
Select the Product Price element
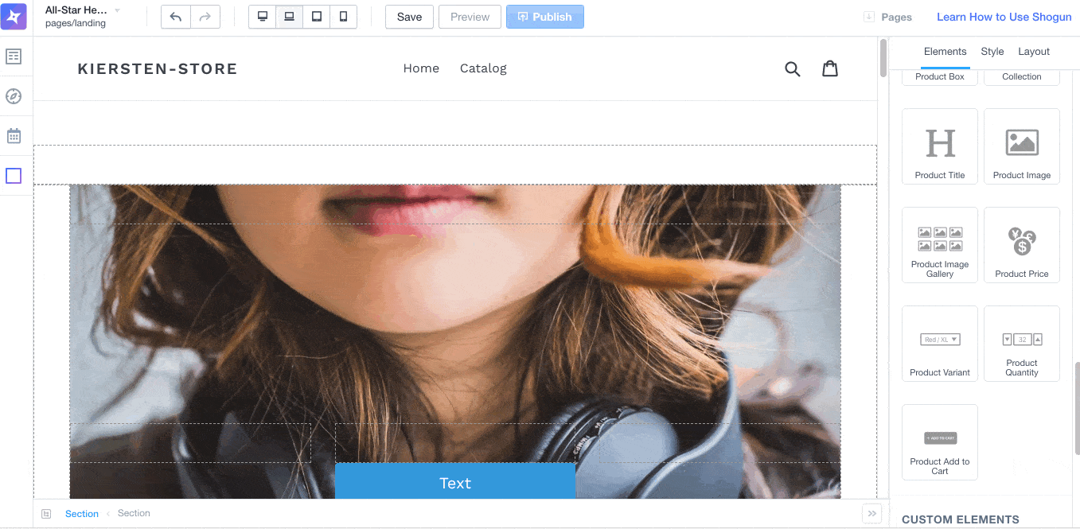(1022, 246)
